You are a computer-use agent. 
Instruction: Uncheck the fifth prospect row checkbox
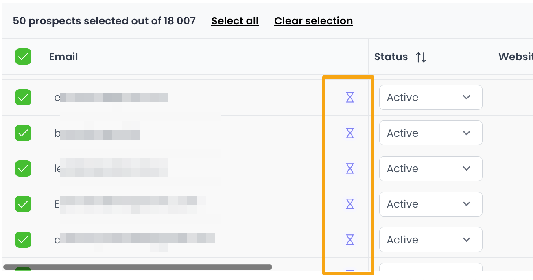[23, 240]
